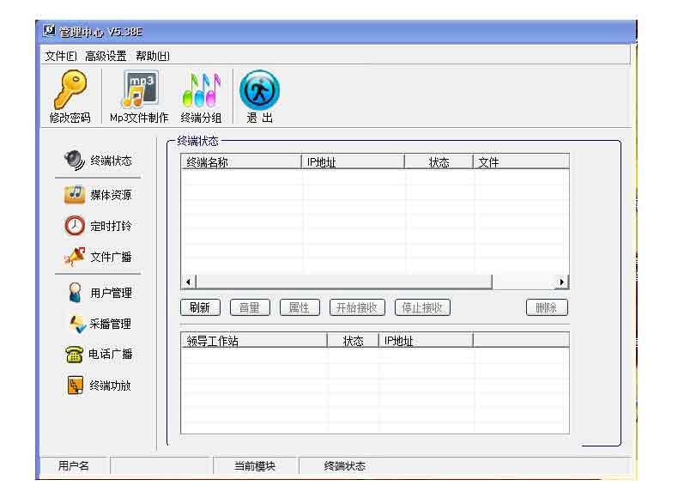678x504 pixels.
Task: Open 采播管理 in the sidebar
Action: coord(100,324)
